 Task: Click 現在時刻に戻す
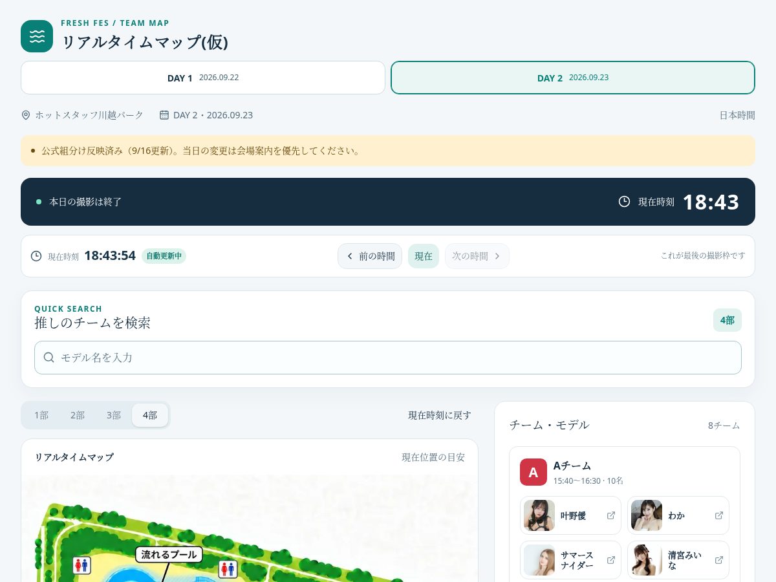[x=440, y=415]
